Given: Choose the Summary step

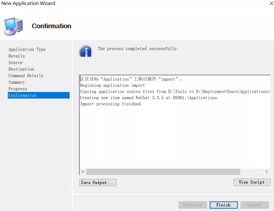Looking at the screenshot, I should 17,82.
